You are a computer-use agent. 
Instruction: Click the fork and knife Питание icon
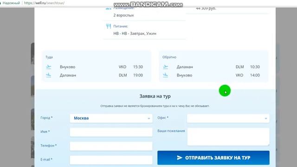(x=108, y=26)
